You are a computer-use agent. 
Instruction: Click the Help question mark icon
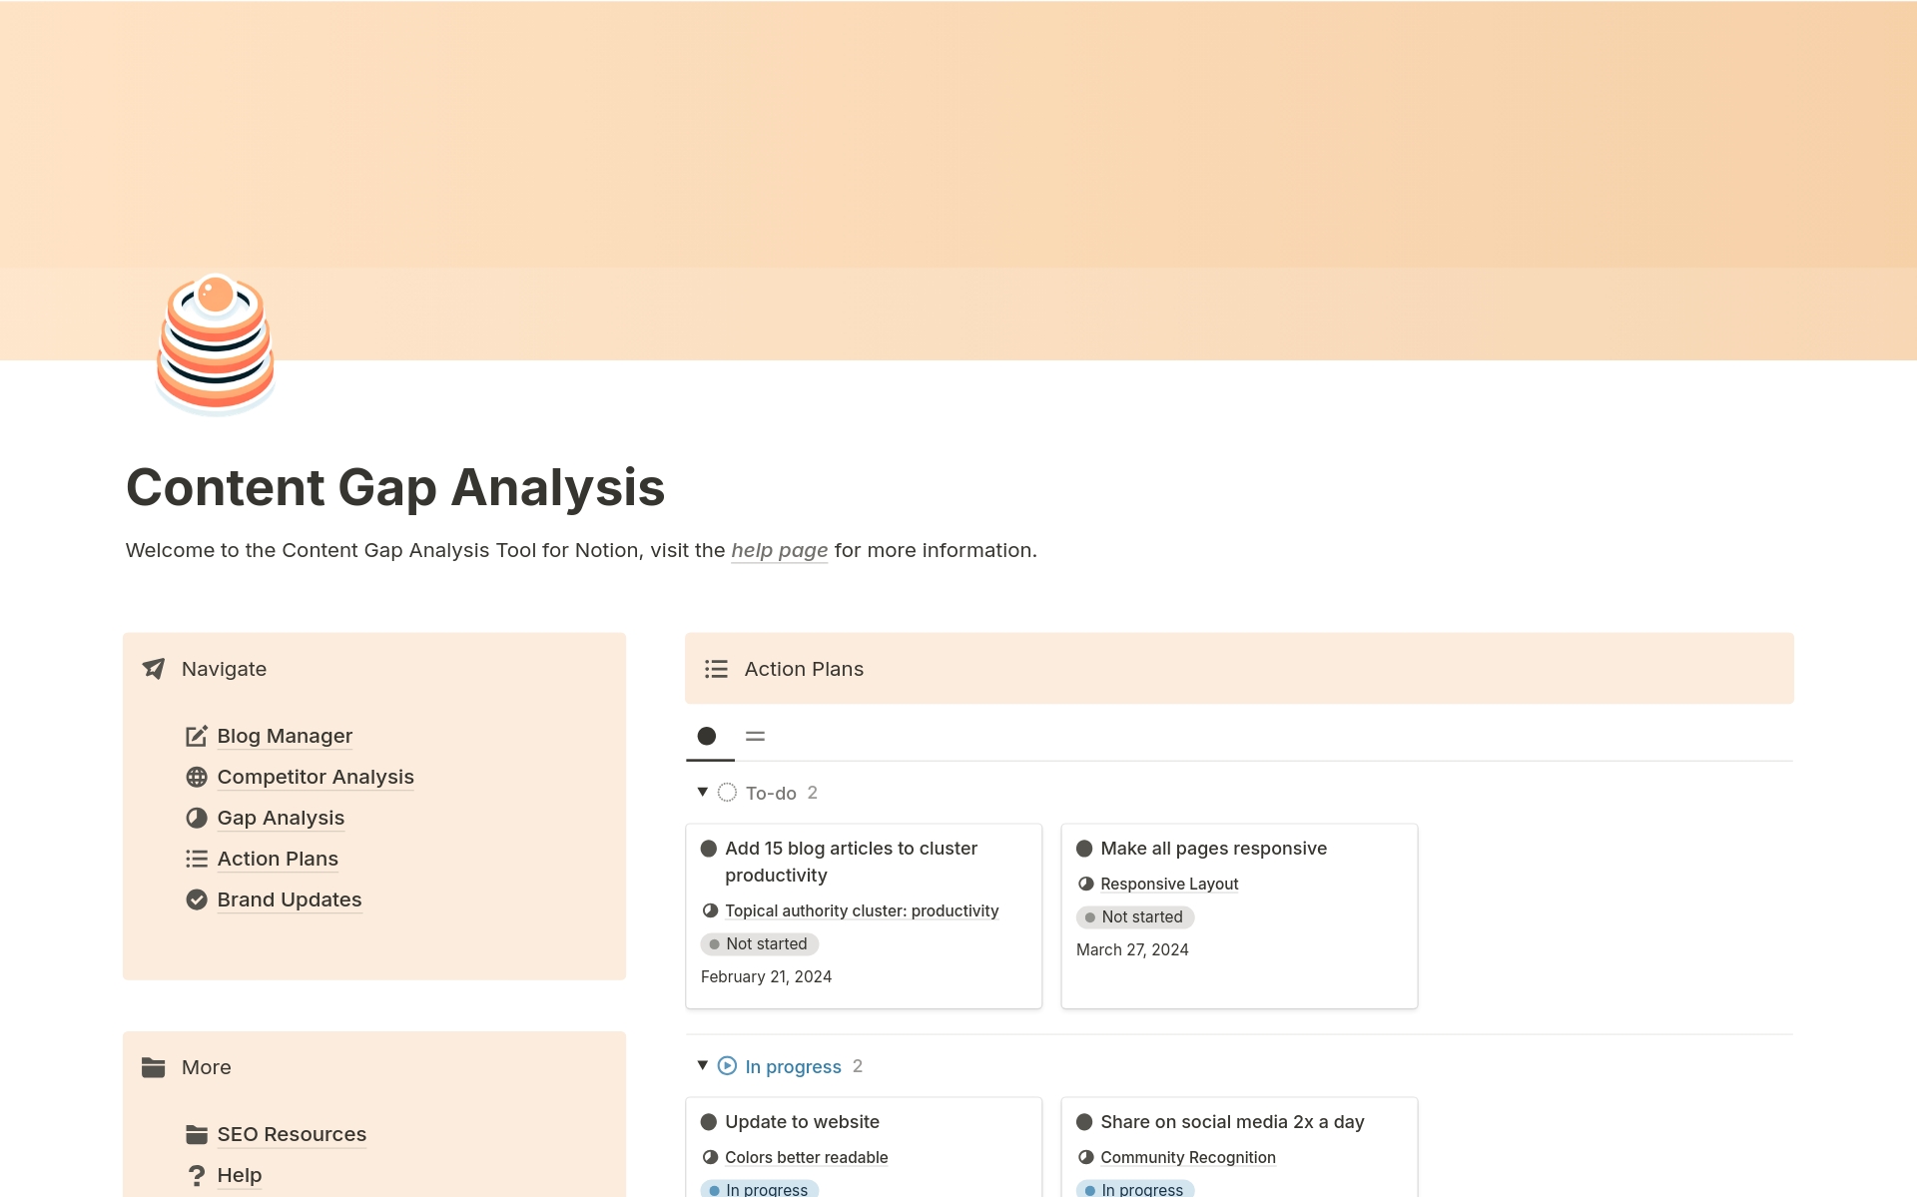pos(196,1174)
